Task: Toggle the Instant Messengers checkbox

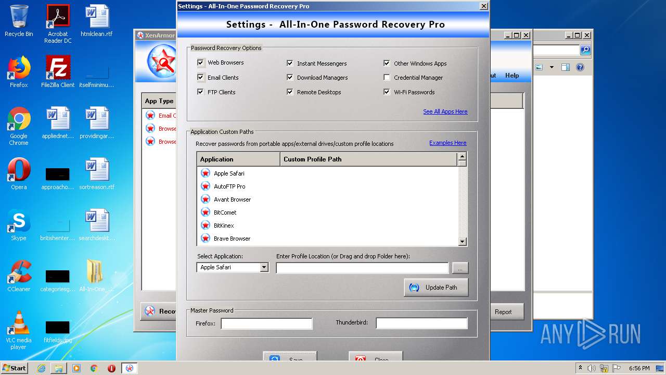Action: coord(290,63)
